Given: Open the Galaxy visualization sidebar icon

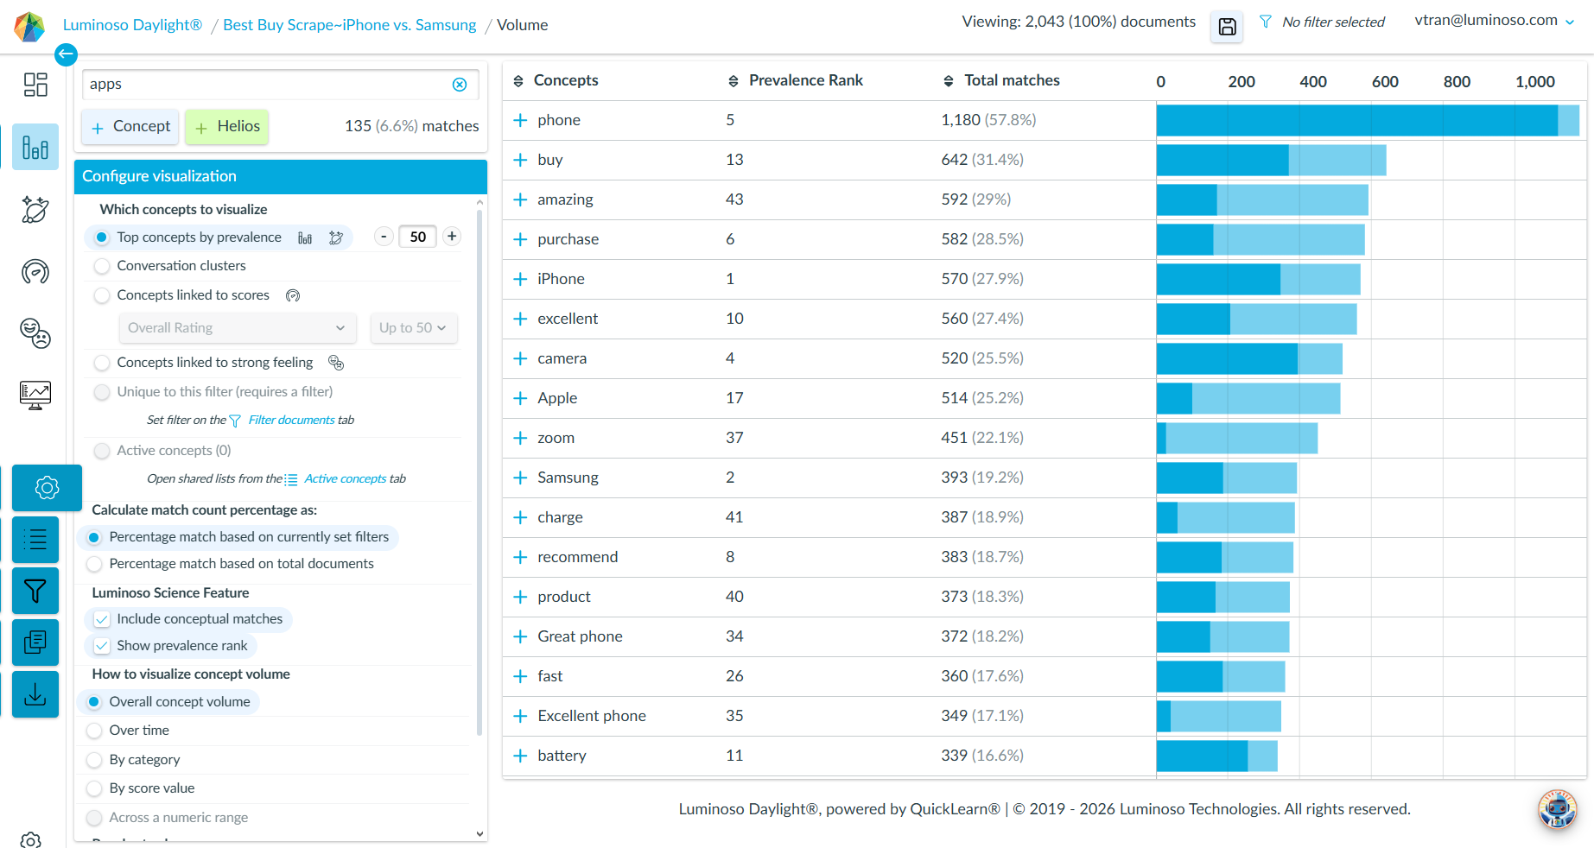Looking at the screenshot, I should (x=35, y=210).
